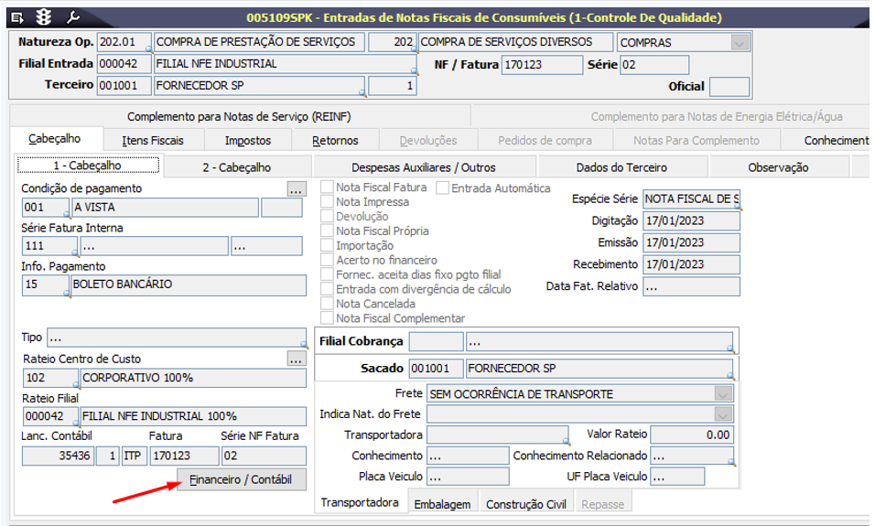Click lookup magnifier on Sacado name field
The width and height of the screenshot is (875, 526).
tap(730, 377)
